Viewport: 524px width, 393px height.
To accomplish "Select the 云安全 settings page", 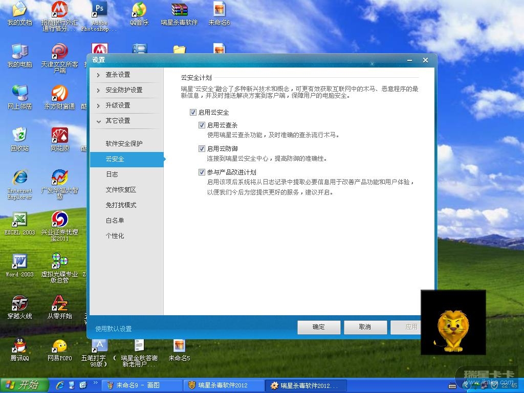I will coord(127,159).
